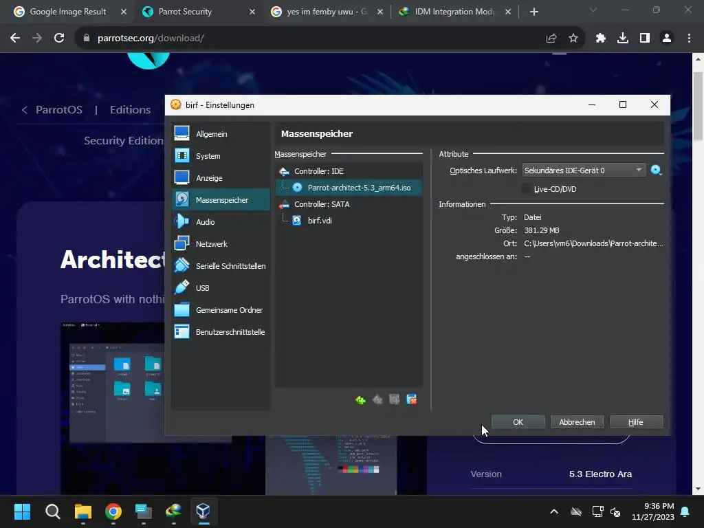Click OK button in settings dialog
The height and width of the screenshot is (528, 704).
(518, 422)
